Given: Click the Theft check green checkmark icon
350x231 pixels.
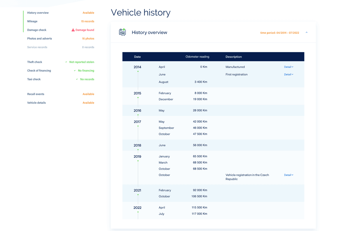Looking at the screenshot, I should (x=66, y=62).
